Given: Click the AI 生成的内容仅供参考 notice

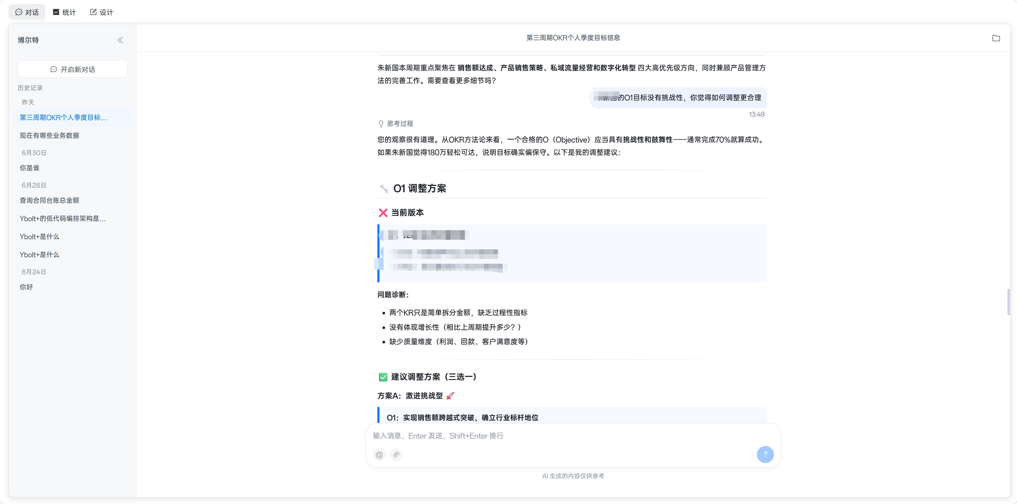Looking at the screenshot, I should (573, 476).
